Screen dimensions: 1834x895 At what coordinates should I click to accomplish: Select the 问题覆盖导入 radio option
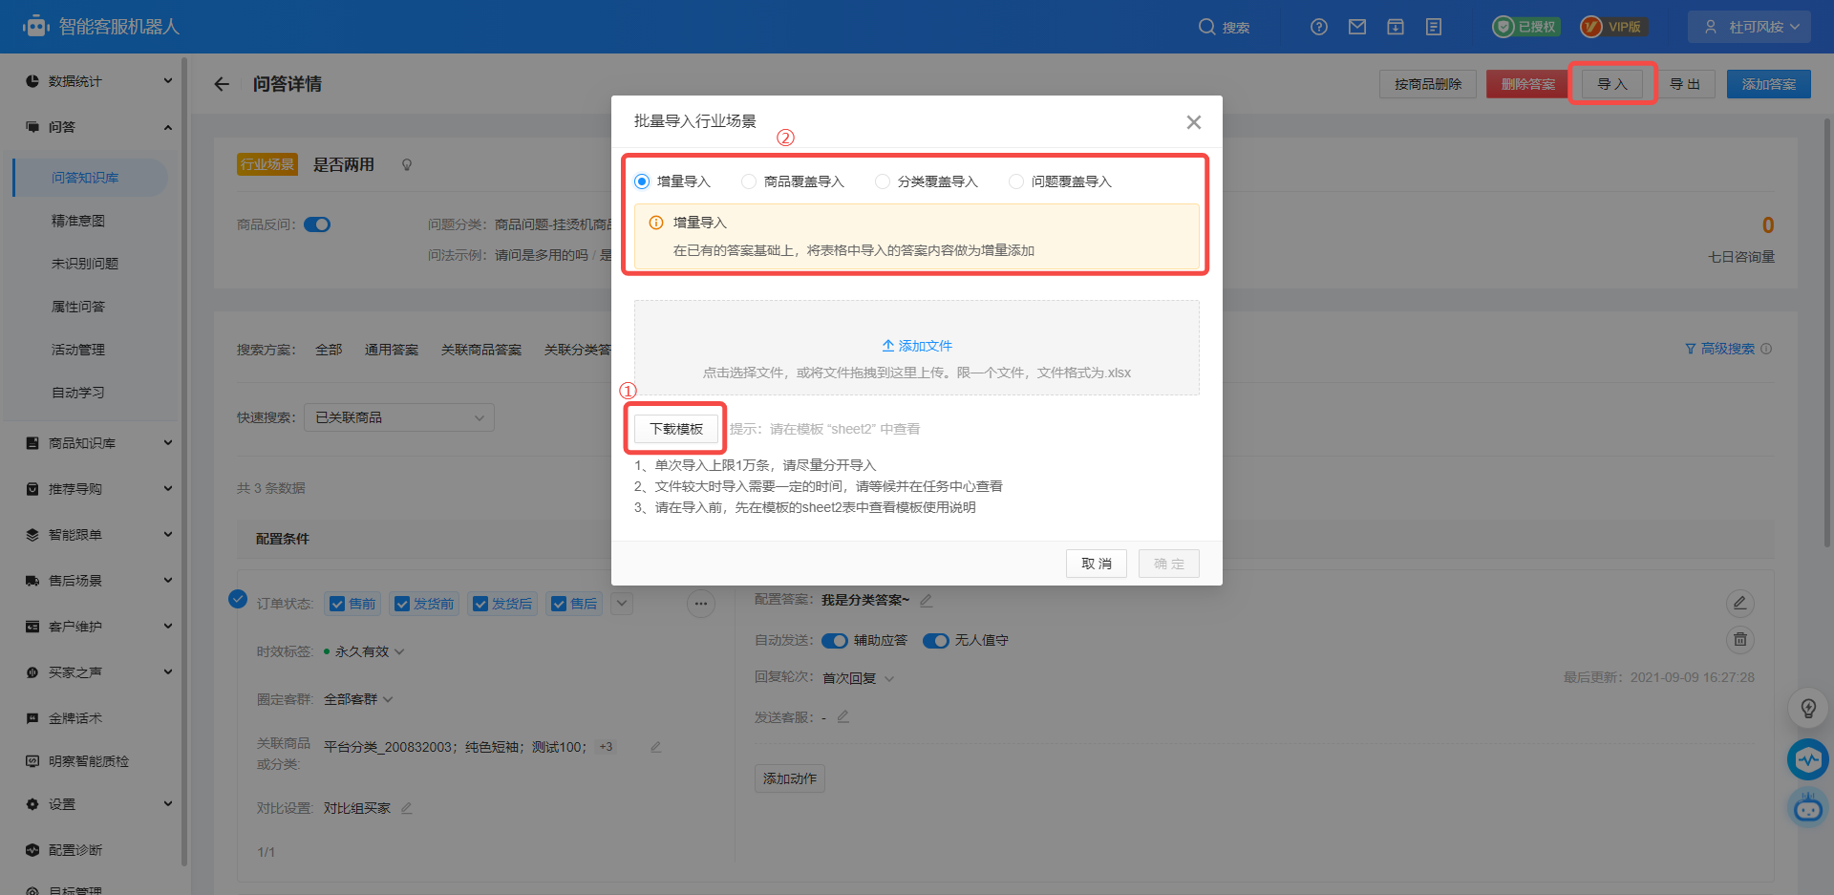tap(1016, 181)
